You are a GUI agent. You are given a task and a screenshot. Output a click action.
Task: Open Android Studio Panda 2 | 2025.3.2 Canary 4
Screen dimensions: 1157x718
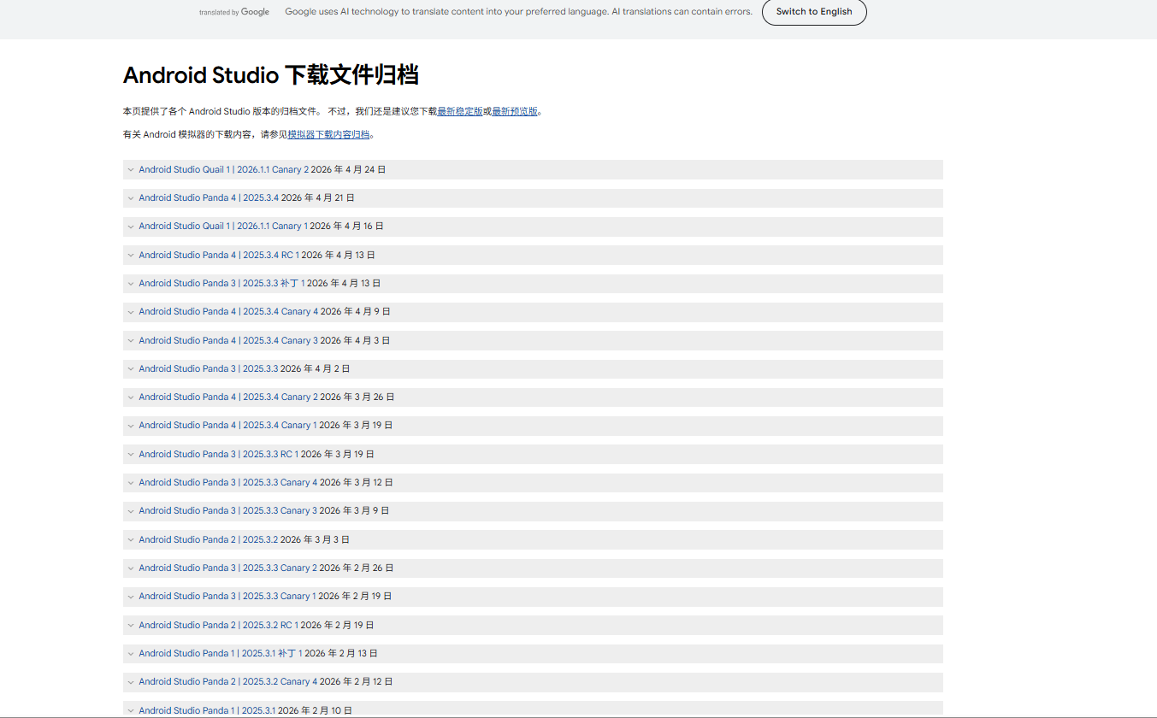coord(228,681)
